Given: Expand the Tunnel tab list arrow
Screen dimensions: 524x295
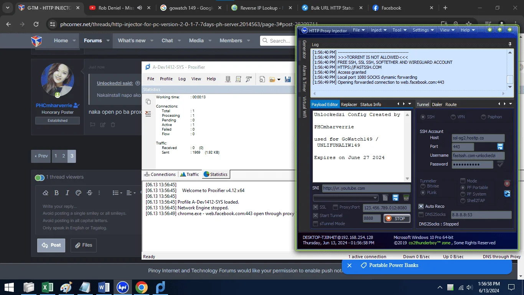Looking at the screenshot, I should pyautogui.click(x=511, y=104).
